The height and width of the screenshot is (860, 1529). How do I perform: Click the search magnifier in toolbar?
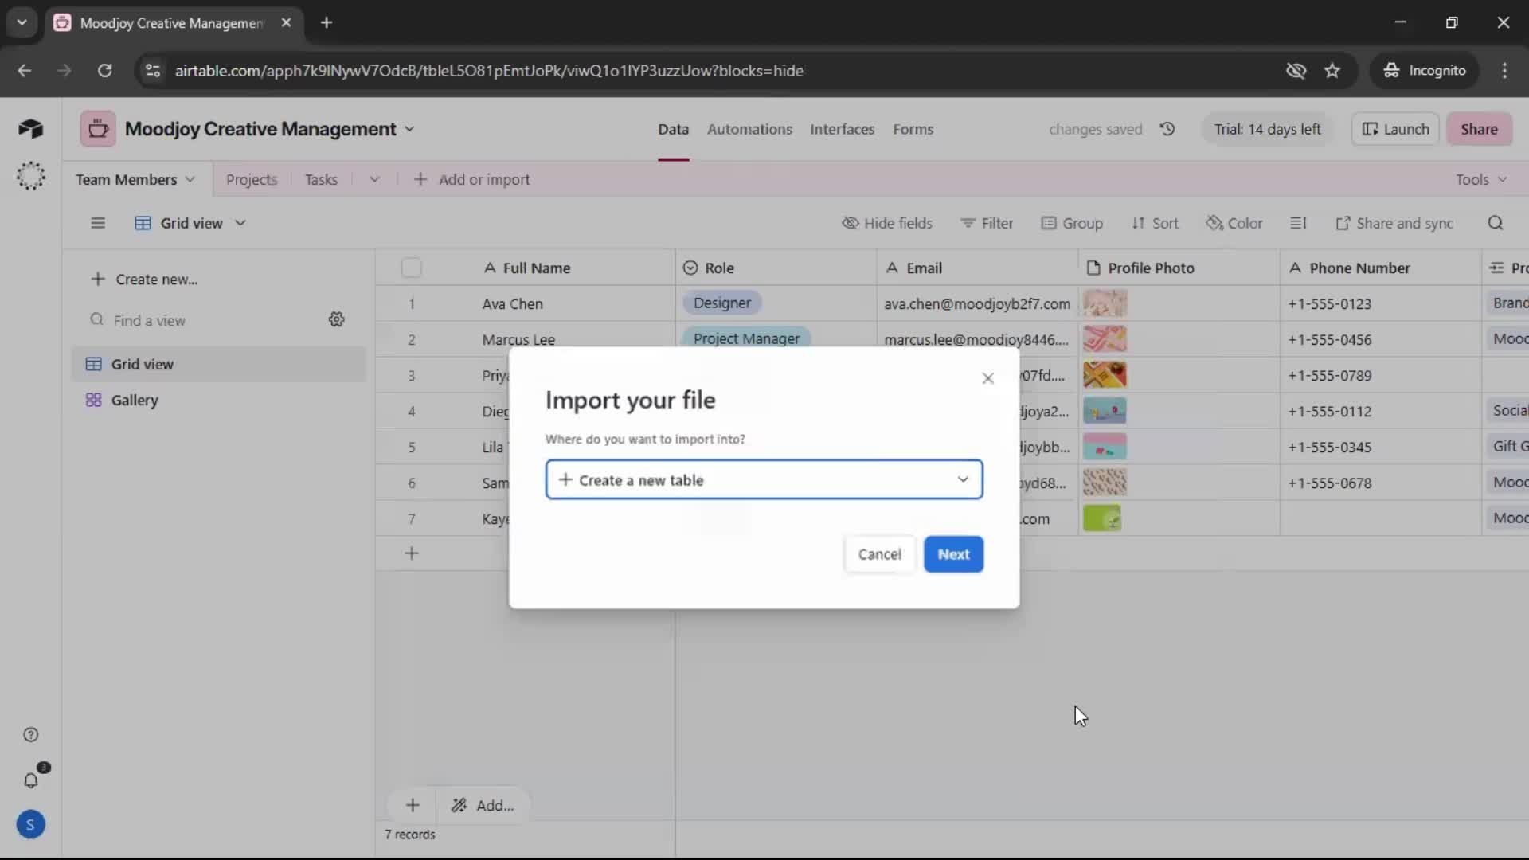1496,223
